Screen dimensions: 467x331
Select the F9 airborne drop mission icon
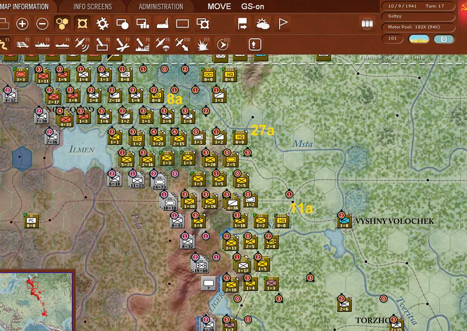tap(162, 43)
